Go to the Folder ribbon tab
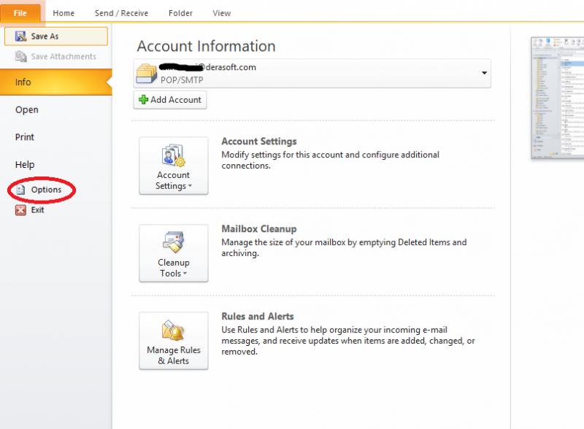 [180, 13]
